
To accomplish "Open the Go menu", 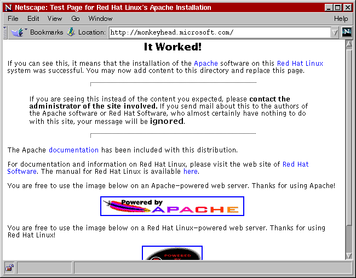I will click(76, 19).
